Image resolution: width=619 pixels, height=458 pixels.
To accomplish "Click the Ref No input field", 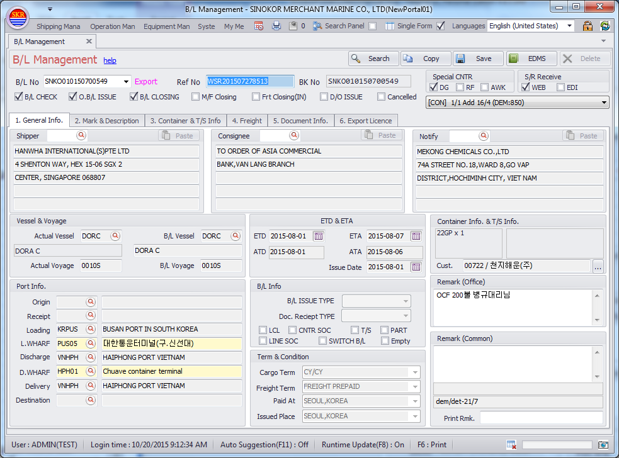I will tap(250, 81).
